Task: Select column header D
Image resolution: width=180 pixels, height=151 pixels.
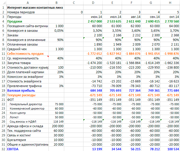Action: [x=93, y=2]
